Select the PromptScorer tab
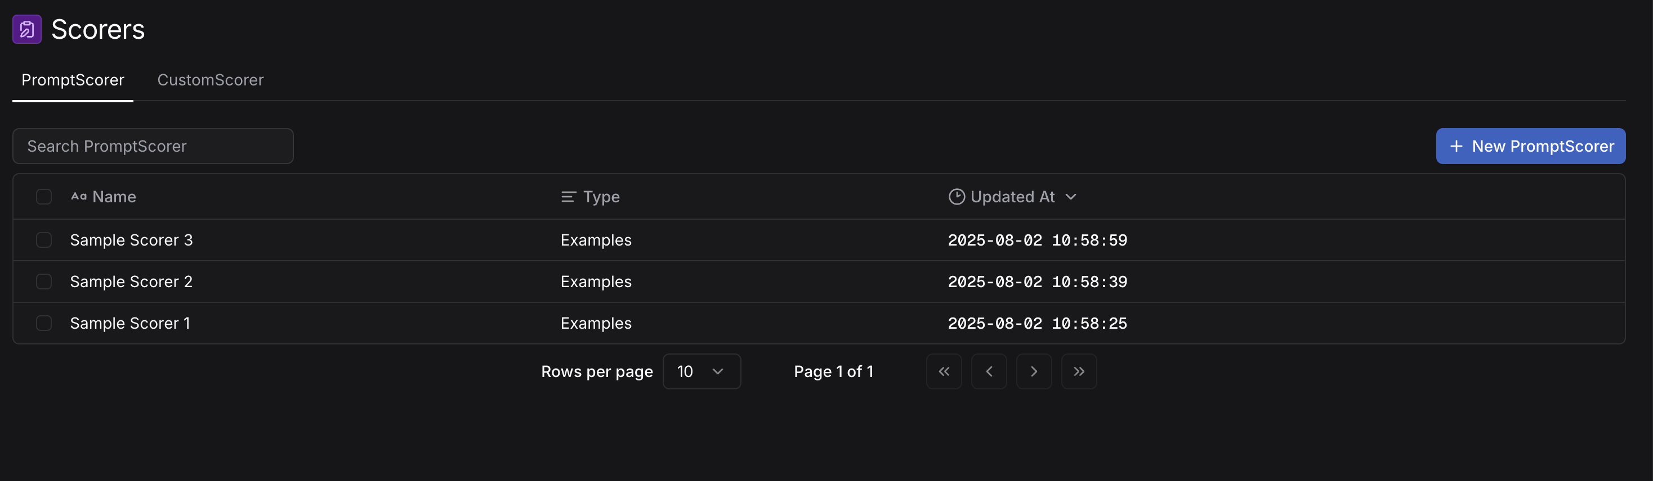Viewport: 1653px width, 481px height. point(73,80)
